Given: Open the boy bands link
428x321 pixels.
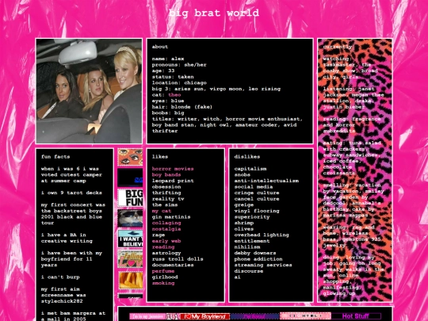Looking at the screenshot, I should tap(166, 174).
